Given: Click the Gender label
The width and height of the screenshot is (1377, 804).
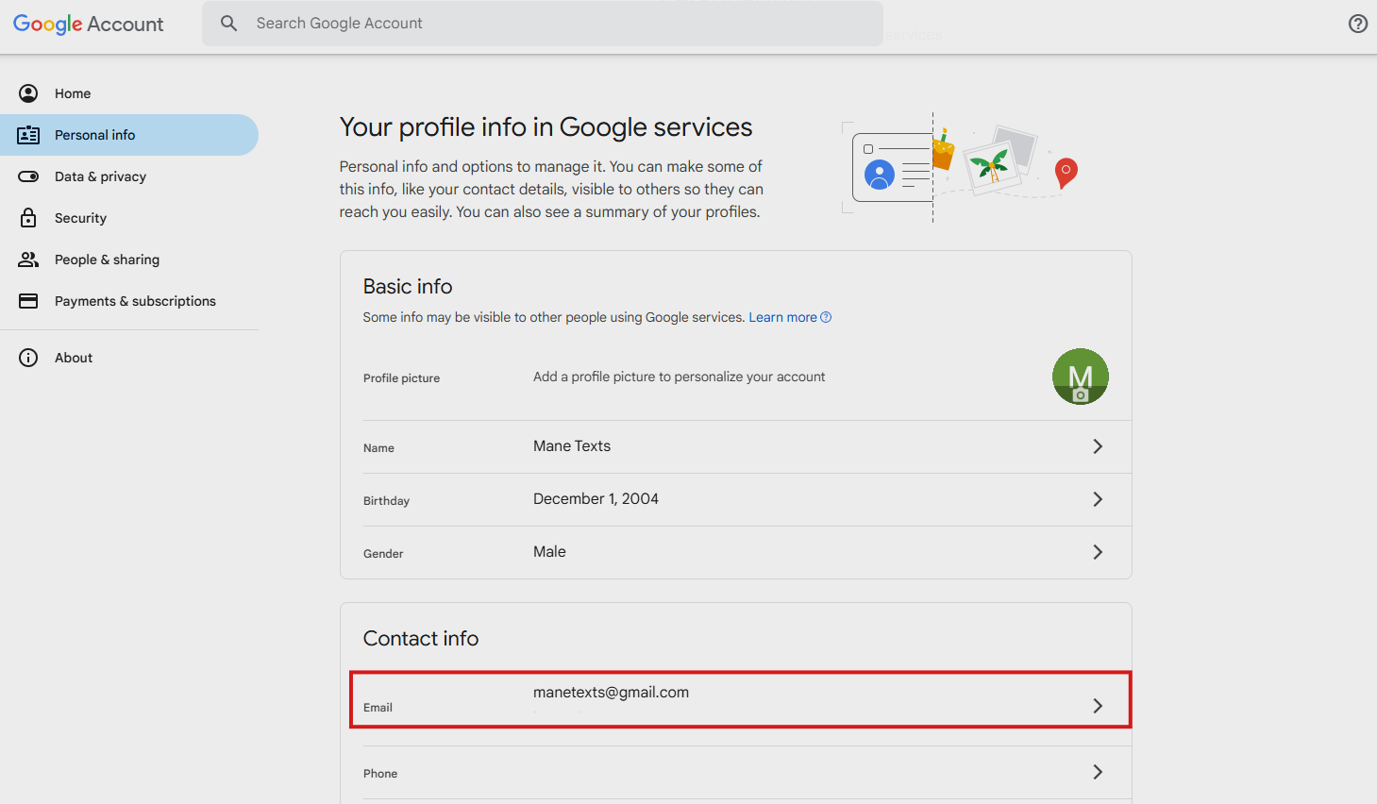Looking at the screenshot, I should (383, 554).
